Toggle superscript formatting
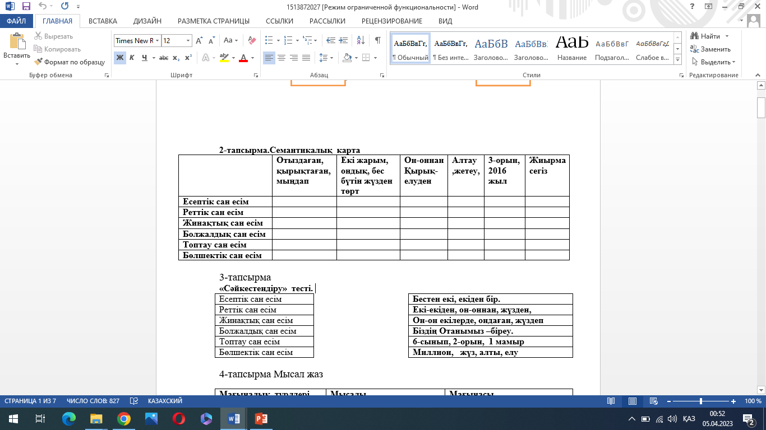 click(x=188, y=58)
